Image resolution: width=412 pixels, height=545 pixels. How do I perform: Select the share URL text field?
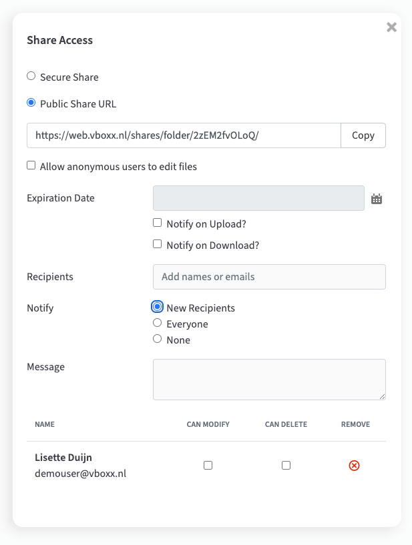coord(184,135)
